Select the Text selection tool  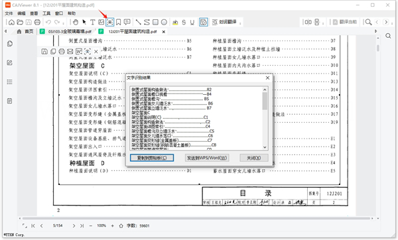[93, 23]
